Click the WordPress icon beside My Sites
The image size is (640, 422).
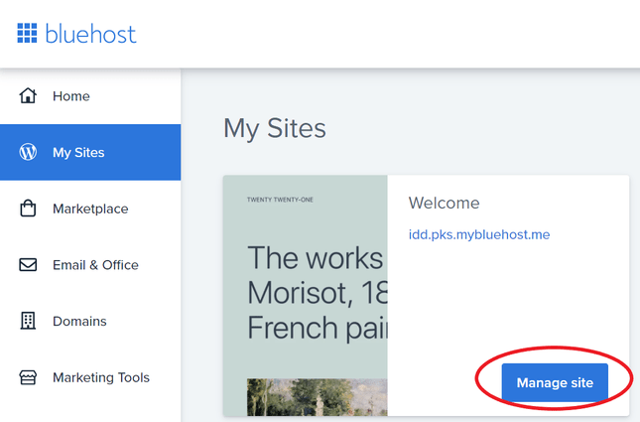point(28,153)
